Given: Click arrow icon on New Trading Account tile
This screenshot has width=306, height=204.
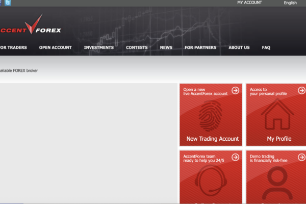Looking at the screenshot, I should 235,90.
